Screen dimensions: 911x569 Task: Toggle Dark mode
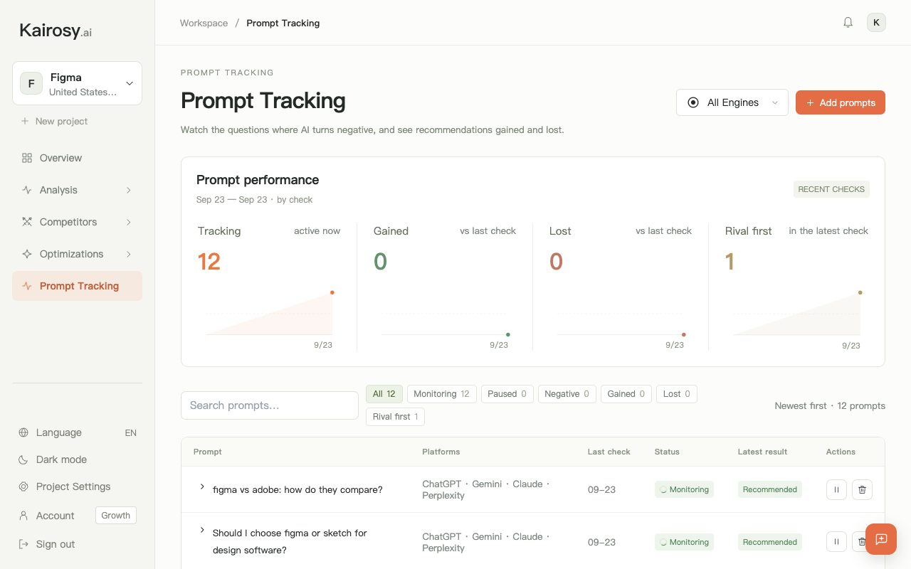point(77,459)
